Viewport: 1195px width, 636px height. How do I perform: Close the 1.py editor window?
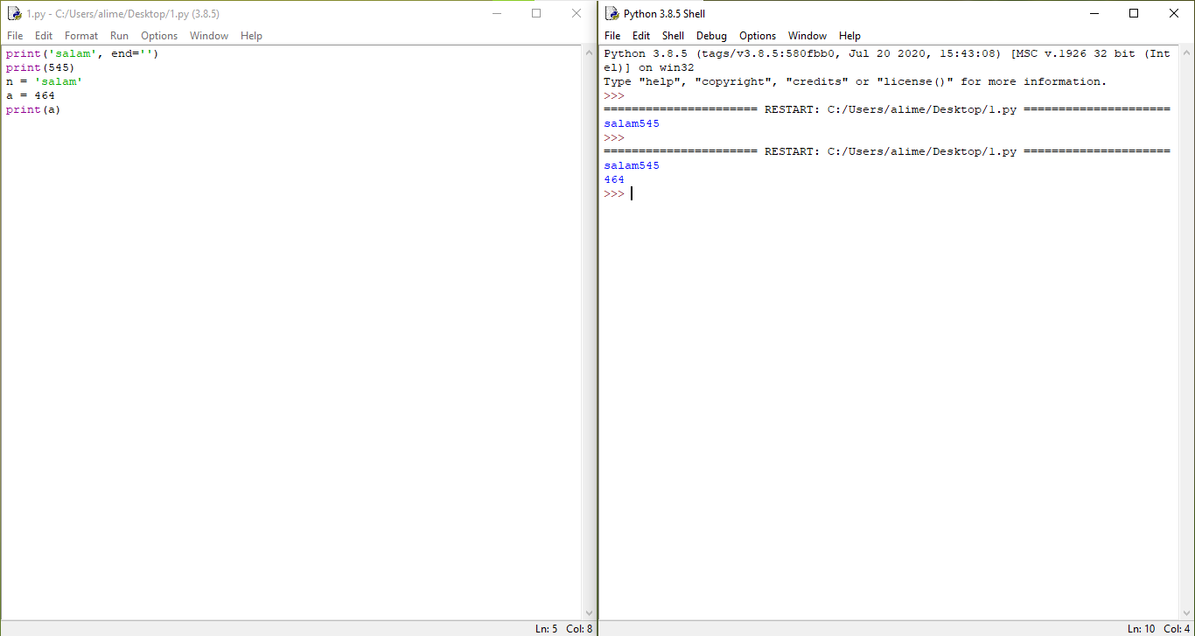pyautogui.click(x=577, y=14)
